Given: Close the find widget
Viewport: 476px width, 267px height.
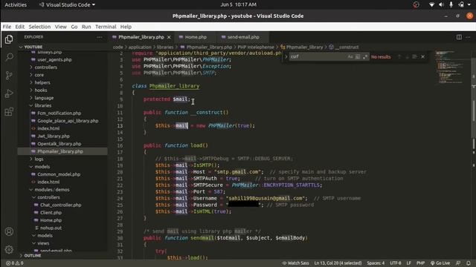Looking at the screenshot, I should pyautogui.click(x=423, y=56).
